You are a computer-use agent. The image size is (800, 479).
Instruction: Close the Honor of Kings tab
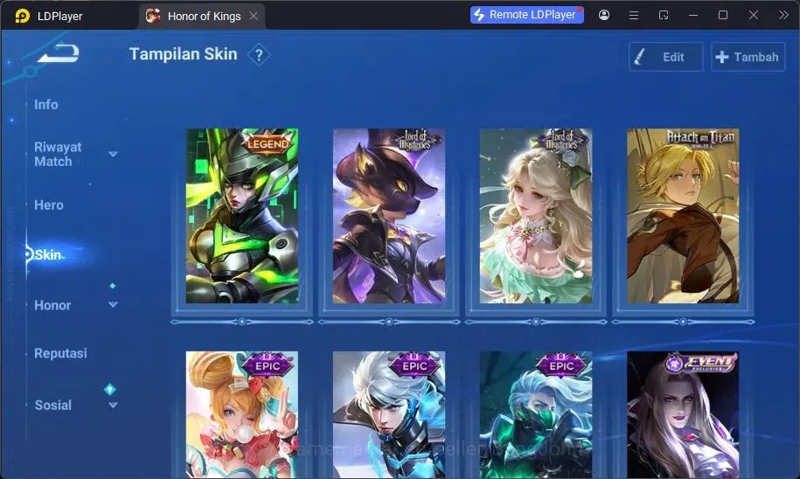[254, 17]
